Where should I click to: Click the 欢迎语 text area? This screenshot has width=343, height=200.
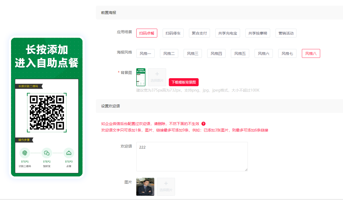pyautogui.click(x=192, y=157)
